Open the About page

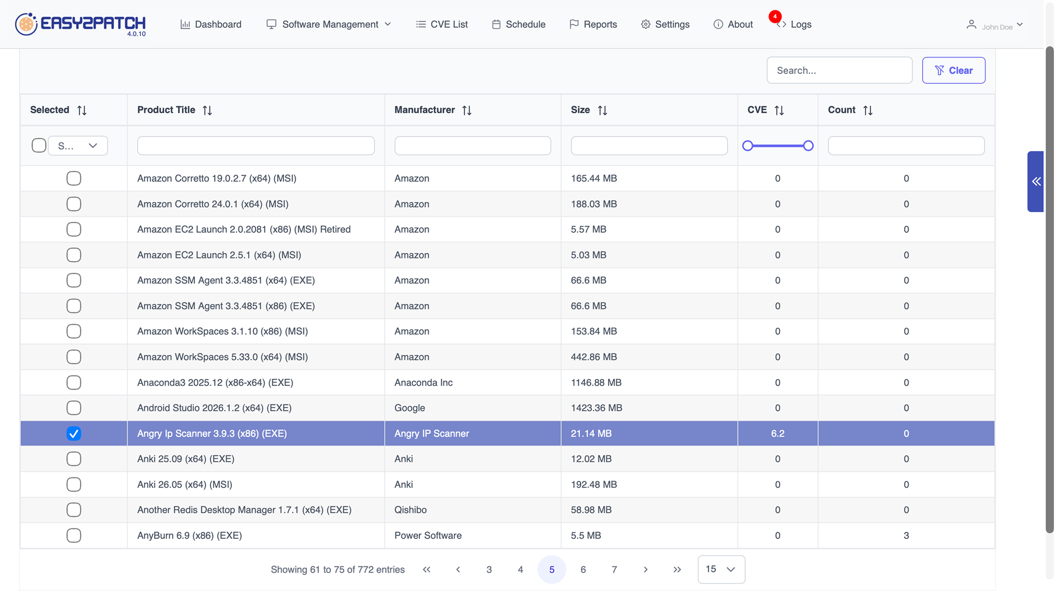(x=733, y=24)
